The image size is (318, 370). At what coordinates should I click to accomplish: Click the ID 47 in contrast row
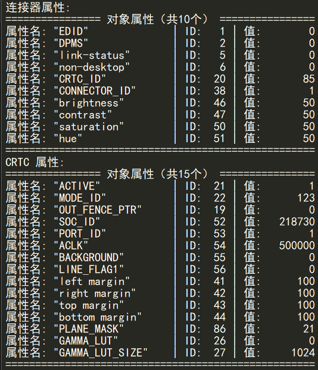(220, 115)
